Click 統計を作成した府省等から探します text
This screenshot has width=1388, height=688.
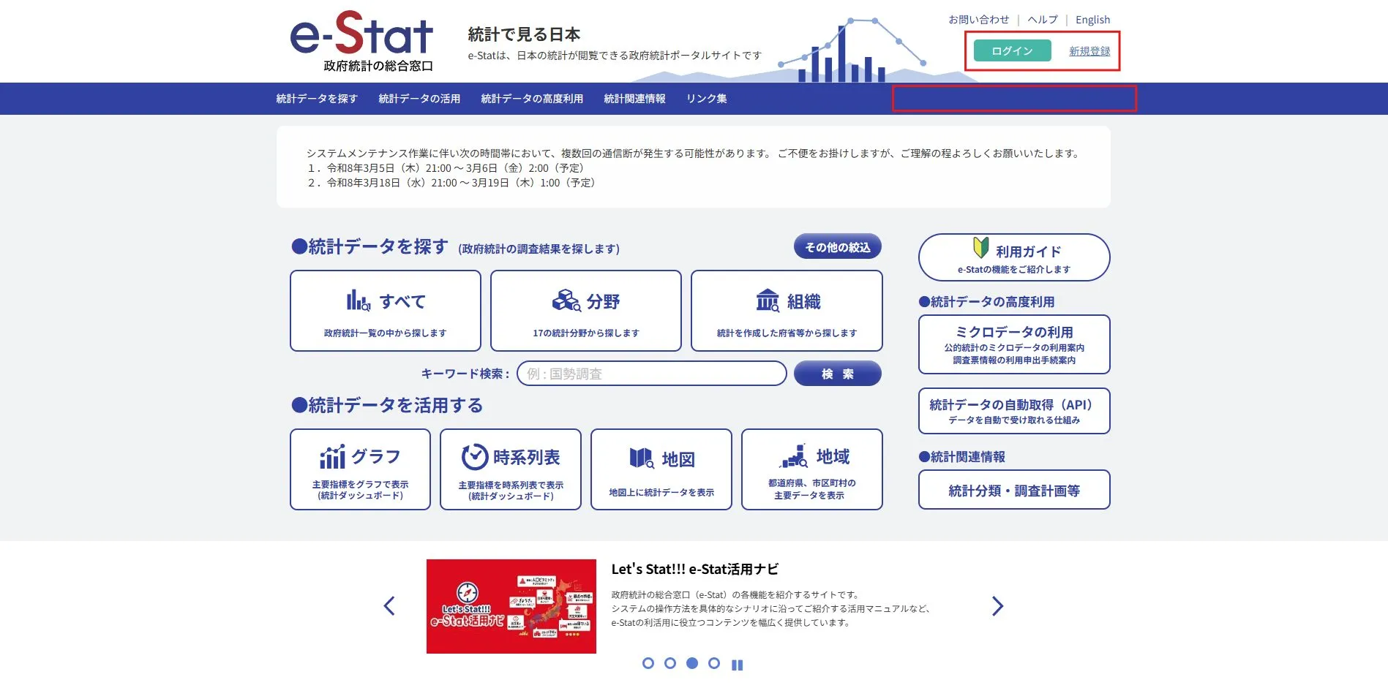click(x=787, y=333)
